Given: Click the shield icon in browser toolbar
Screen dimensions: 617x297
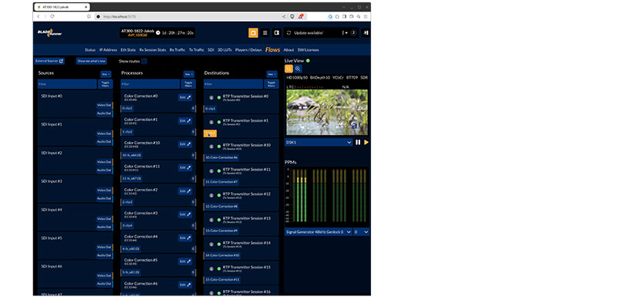Looking at the screenshot, I should coord(292,16).
